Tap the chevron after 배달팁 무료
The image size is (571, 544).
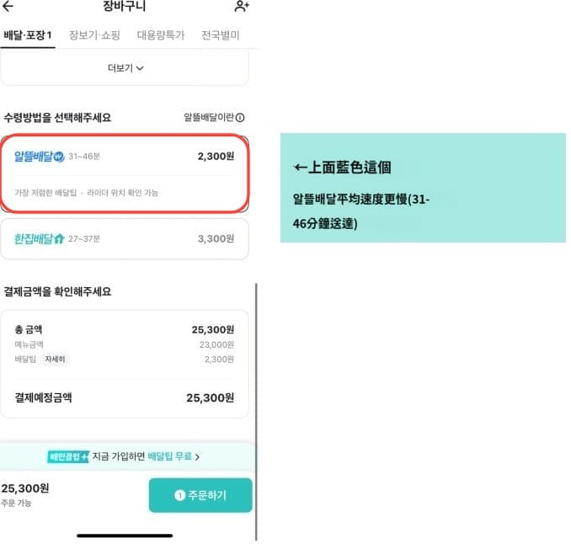pyautogui.click(x=197, y=456)
